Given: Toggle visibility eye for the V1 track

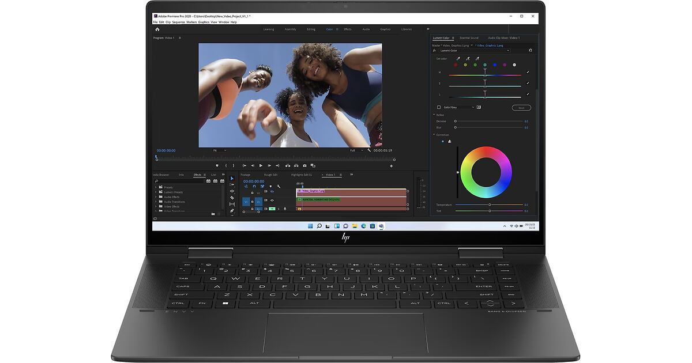Looking at the screenshot, I should (x=272, y=201).
